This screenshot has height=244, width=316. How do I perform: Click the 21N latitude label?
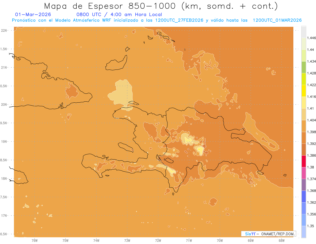(4, 67)
